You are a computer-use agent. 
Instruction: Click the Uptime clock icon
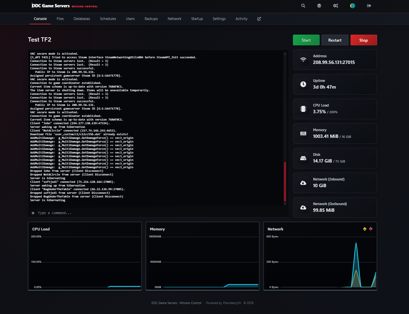point(303,84)
